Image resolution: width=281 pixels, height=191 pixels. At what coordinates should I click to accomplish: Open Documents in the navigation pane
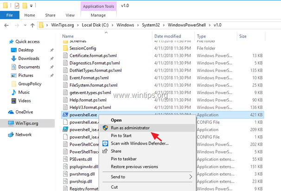29,67
